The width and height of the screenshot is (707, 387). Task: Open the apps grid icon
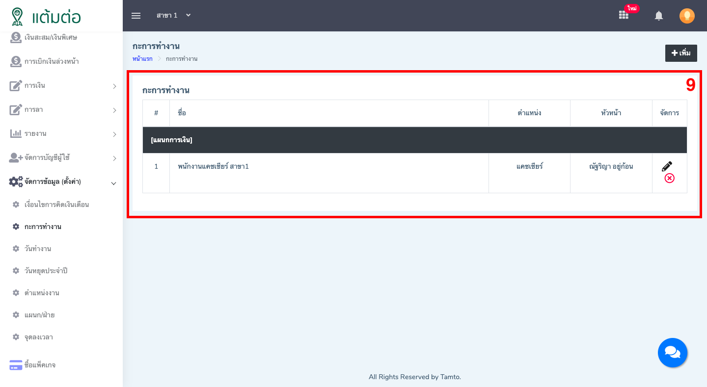point(624,15)
